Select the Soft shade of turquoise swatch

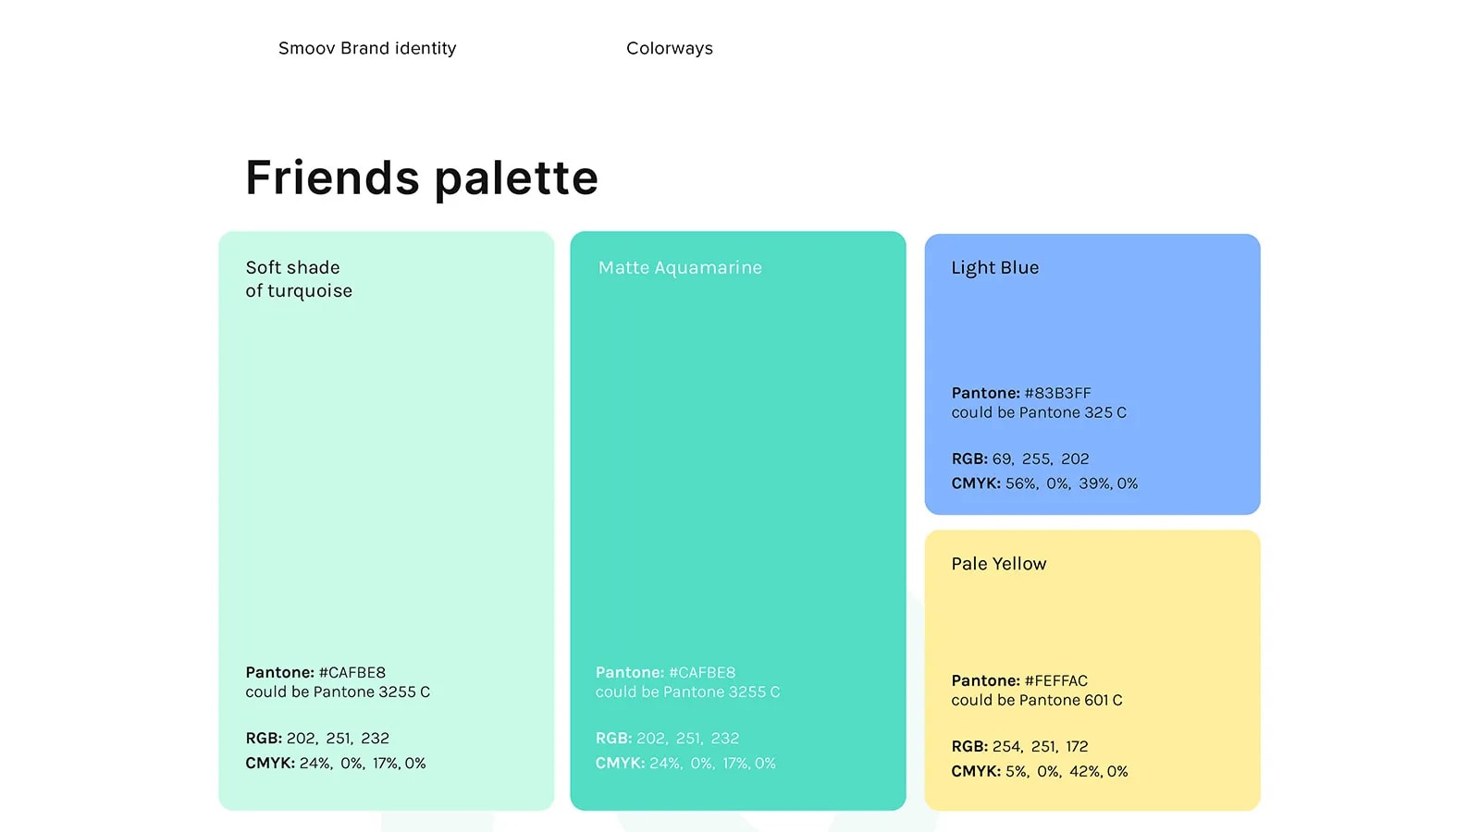[387, 520]
